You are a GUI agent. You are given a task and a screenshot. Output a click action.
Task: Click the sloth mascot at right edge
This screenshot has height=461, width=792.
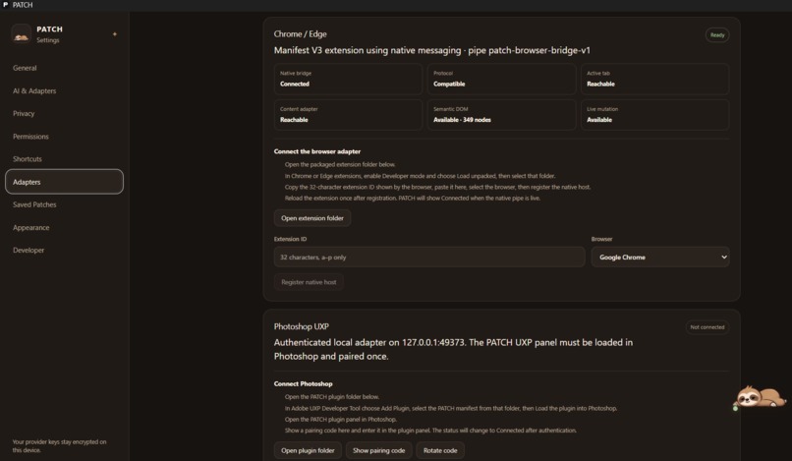coord(760,397)
